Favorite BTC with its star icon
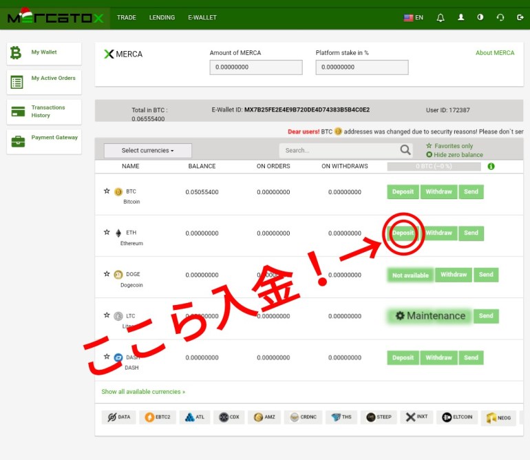This screenshot has height=460, width=530. [x=107, y=191]
